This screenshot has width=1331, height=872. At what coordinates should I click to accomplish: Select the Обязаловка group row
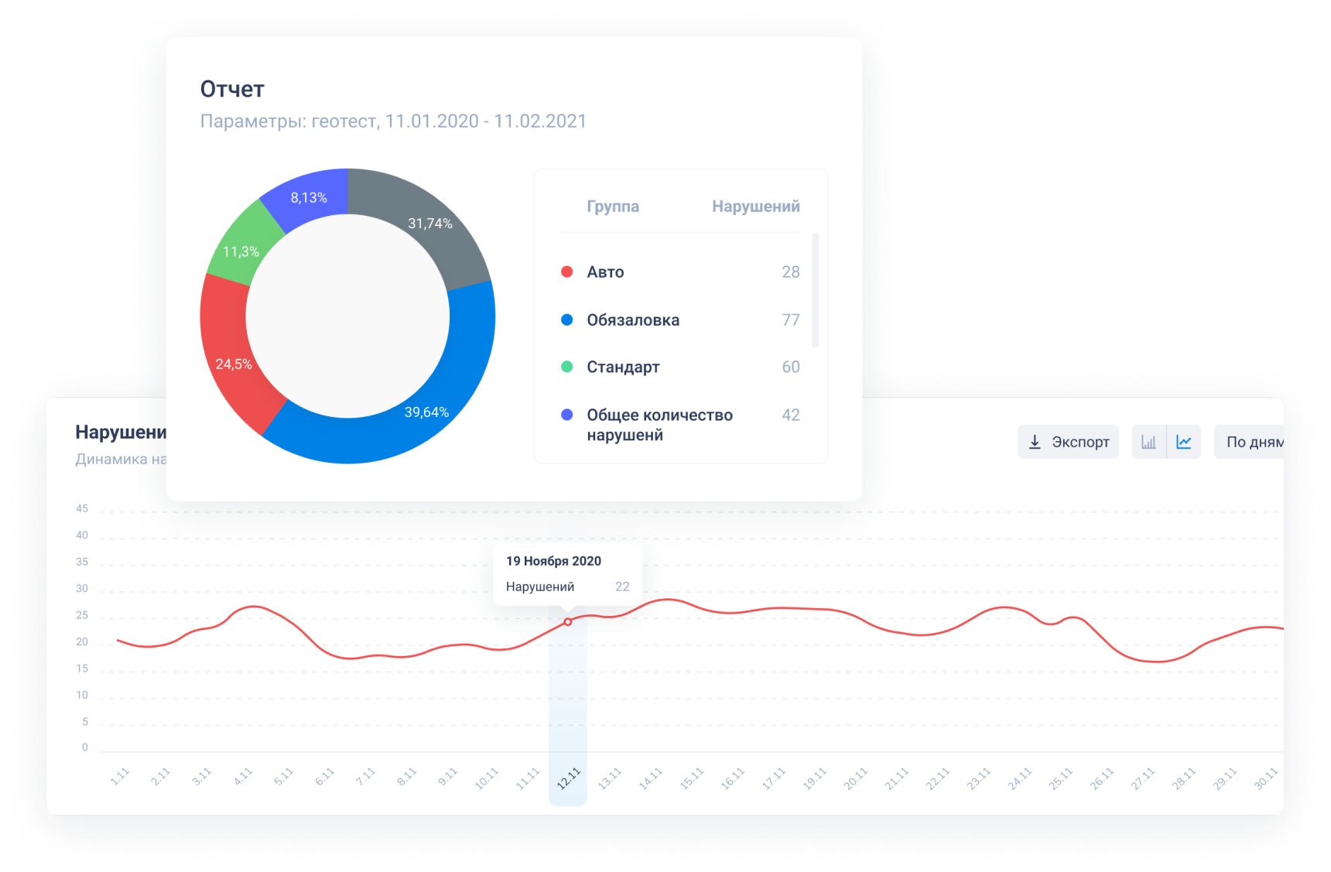pos(680,320)
